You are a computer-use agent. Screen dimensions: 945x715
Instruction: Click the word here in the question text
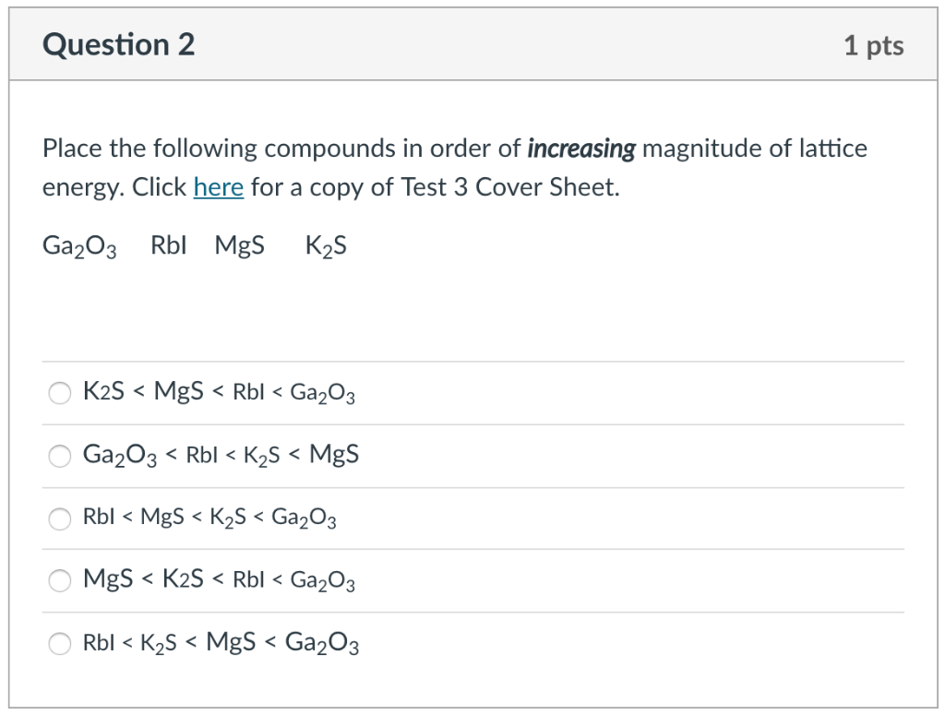pos(218,187)
